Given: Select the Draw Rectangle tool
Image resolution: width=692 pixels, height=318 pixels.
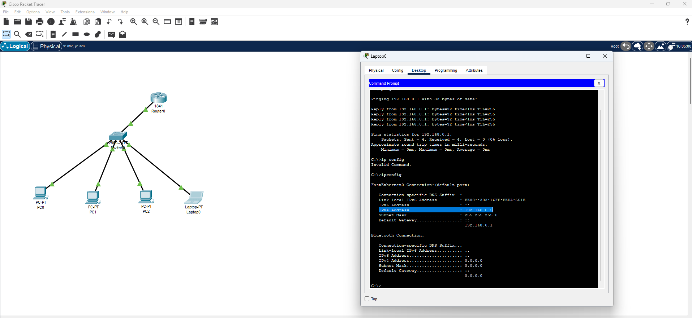Looking at the screenshot, I should point(76,34).
